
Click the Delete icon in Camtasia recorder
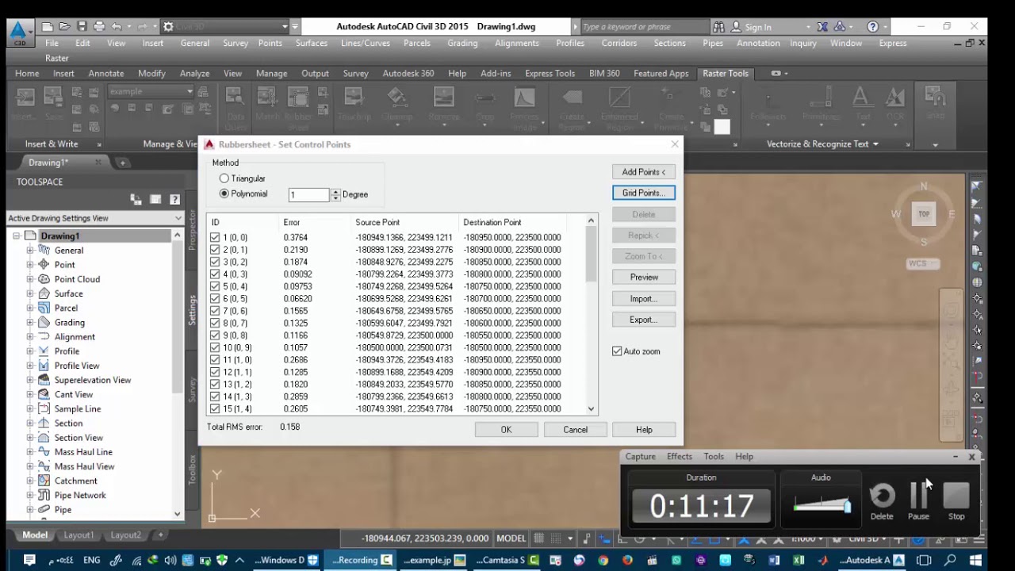click(x=882, y=502)
